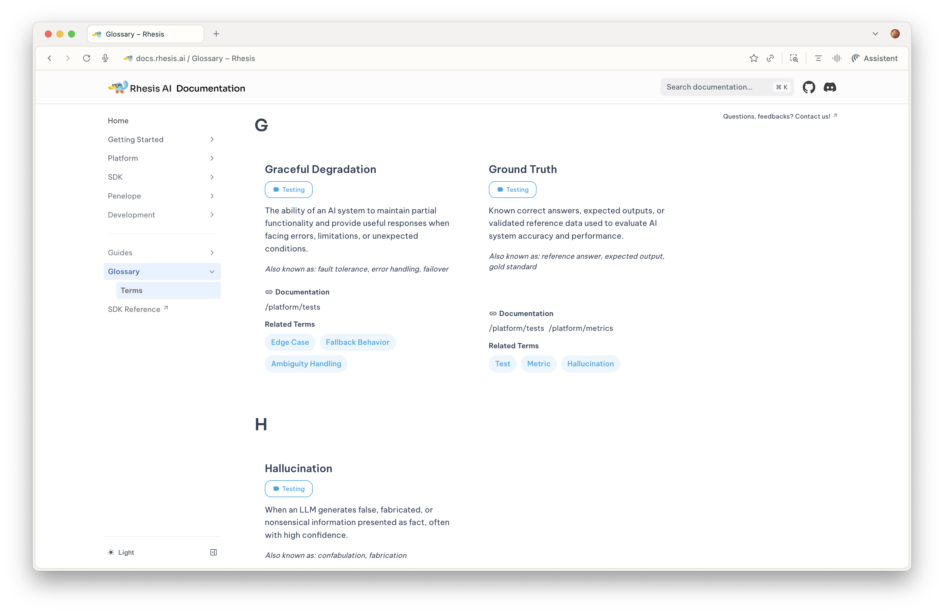Bookmark page with the star icon
Image resolution: width=944 pixels, height=614 pixels.
pos(754,58)
